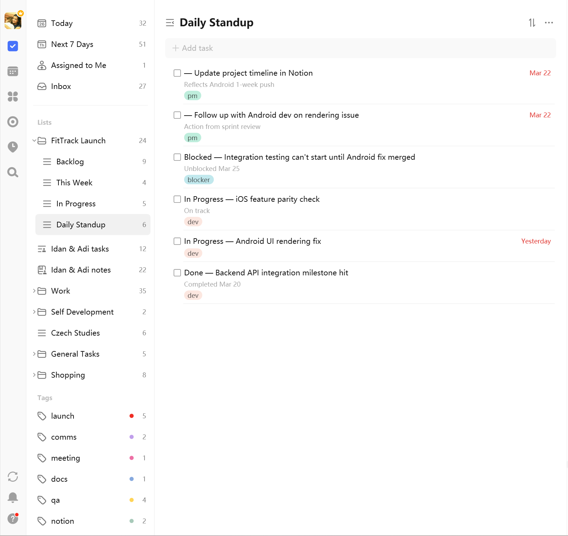This screenshot has height=536, width=568.
Task: Toggle the sidebar collapse icon beside title
Action: (x=170, y=23)
